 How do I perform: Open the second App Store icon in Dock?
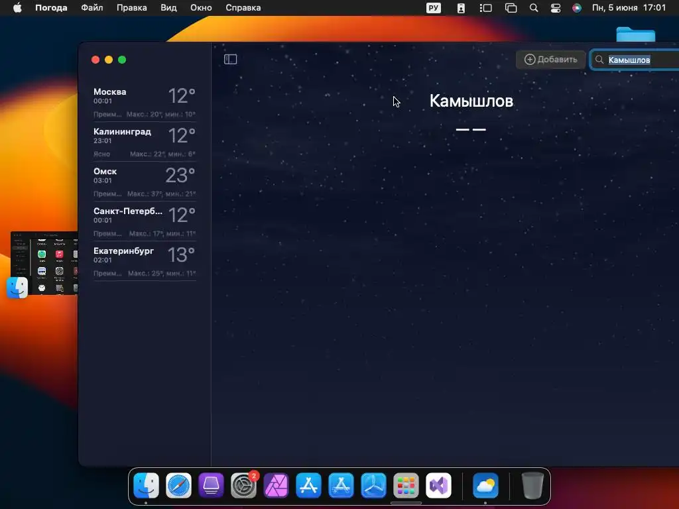[341, 485]
